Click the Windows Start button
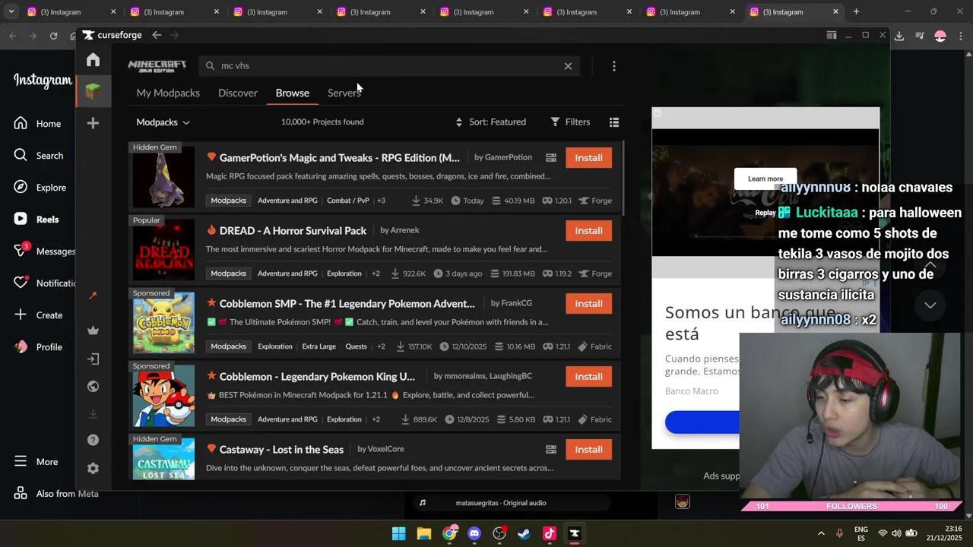 pos(399,533)
